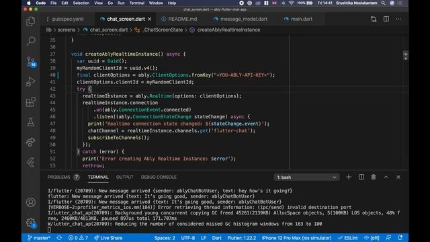
Task: Open errors and warnings count in status bar
Action: coord(78,238)
